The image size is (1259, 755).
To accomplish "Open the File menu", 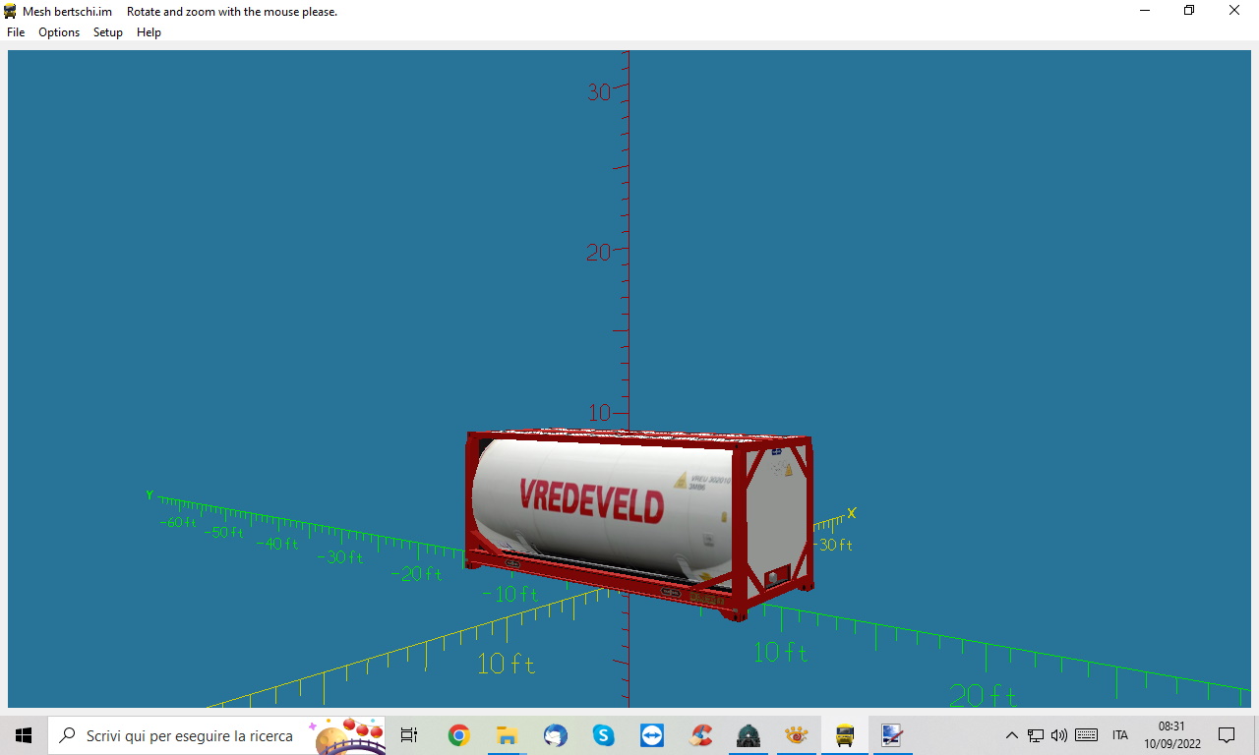I will point(16,32).
